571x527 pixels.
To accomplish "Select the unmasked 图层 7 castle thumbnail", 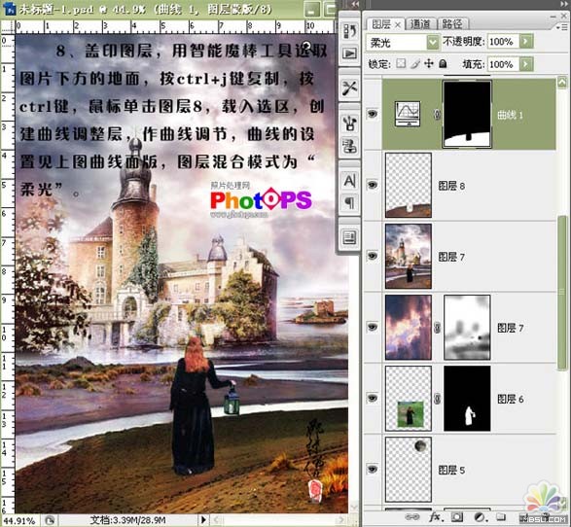I will [409, 257].
